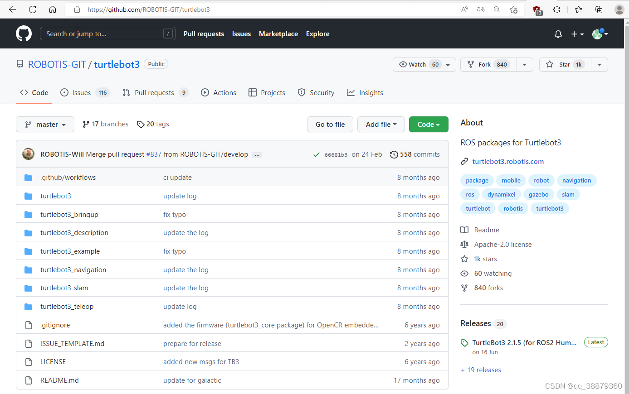629x394 pixels.
Task: Open the notifications bell
Action: pyautogui.click(x=558, y=34)
